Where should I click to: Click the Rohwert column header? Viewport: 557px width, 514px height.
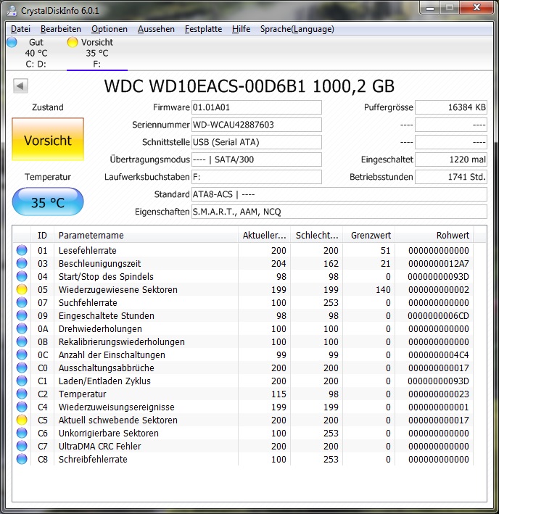pos(434,236)
